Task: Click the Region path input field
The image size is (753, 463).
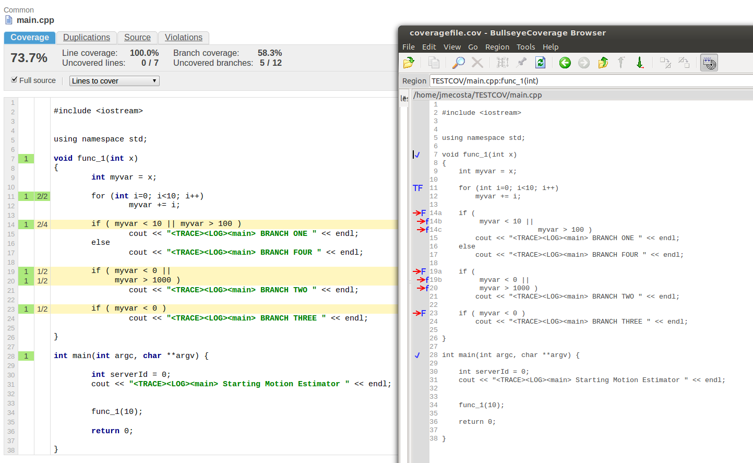Action: (x=590, y=81)
